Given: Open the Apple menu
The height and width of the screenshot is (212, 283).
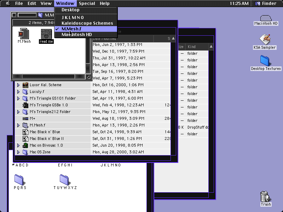Looking at the screenshot, I should tap(7, 3).
